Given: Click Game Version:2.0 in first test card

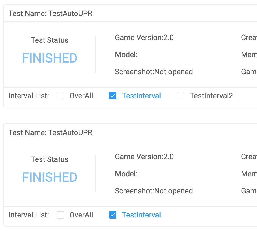Looking at the screenshot, I should (x=144, y=38).
